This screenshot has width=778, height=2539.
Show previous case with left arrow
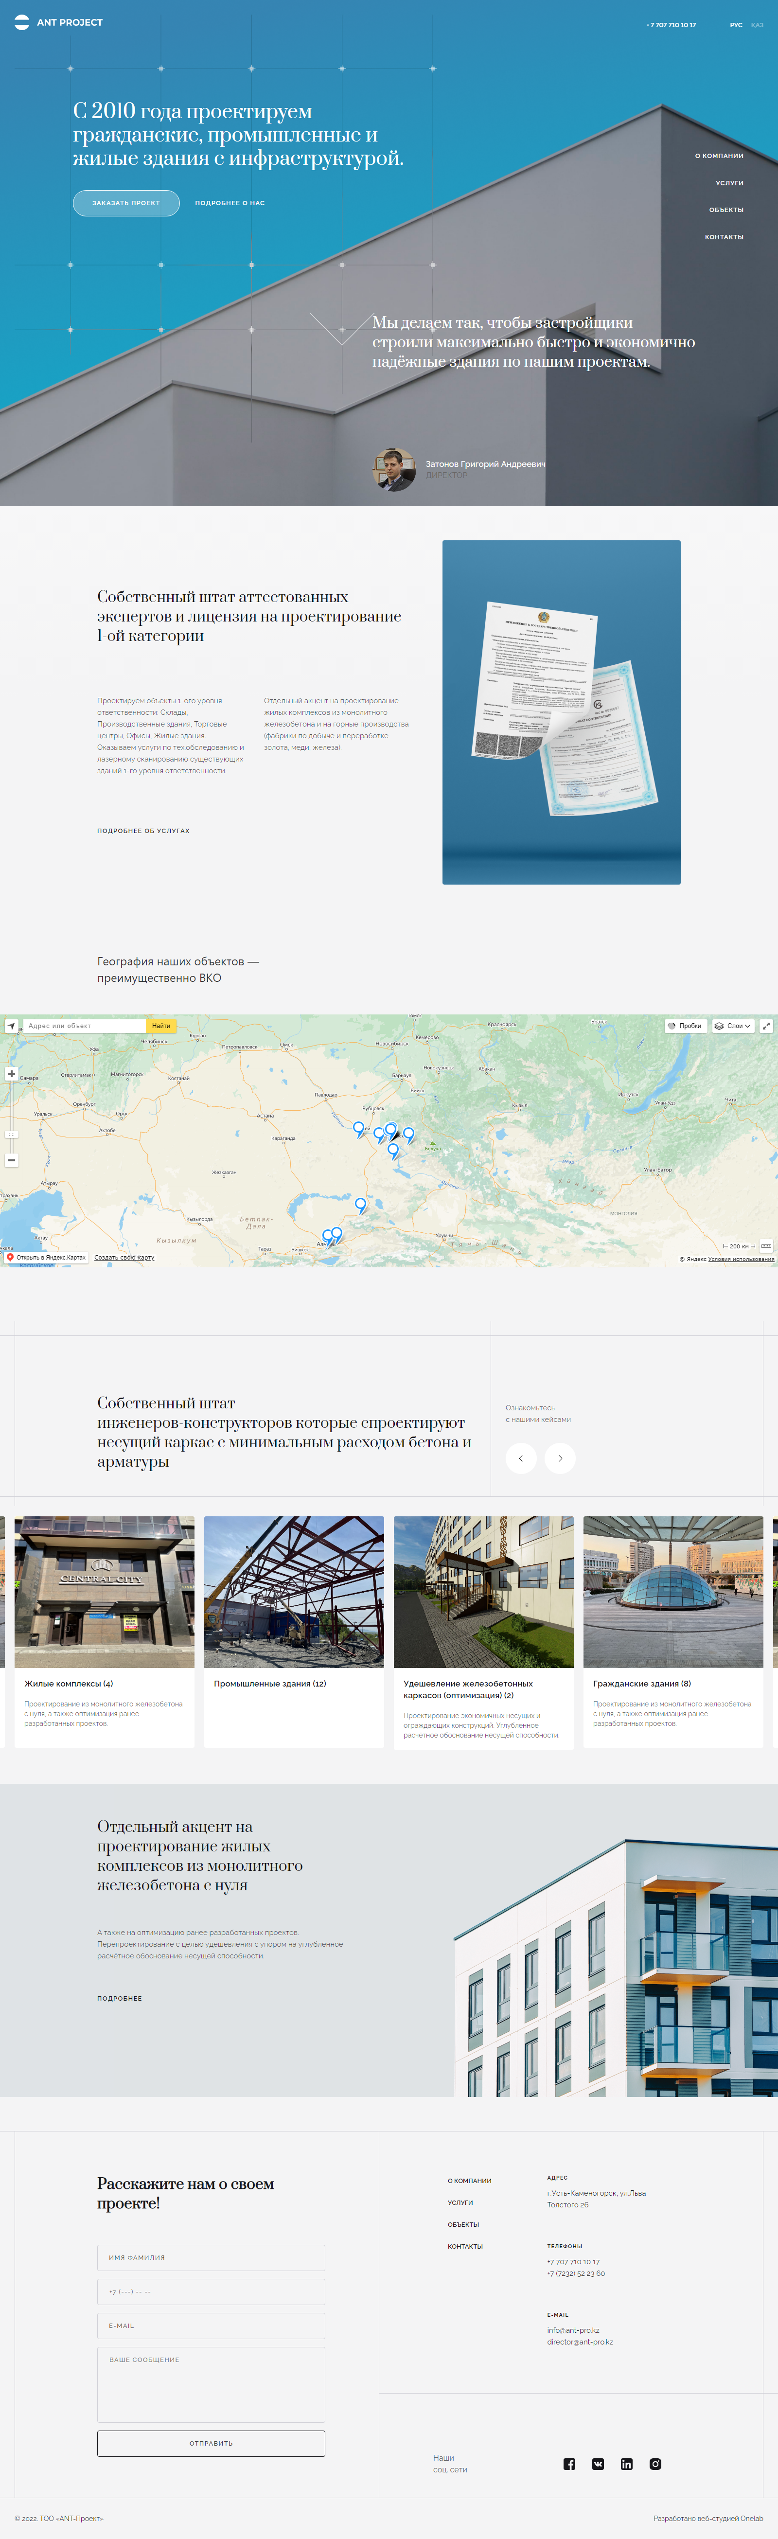tap(521, 1458)
